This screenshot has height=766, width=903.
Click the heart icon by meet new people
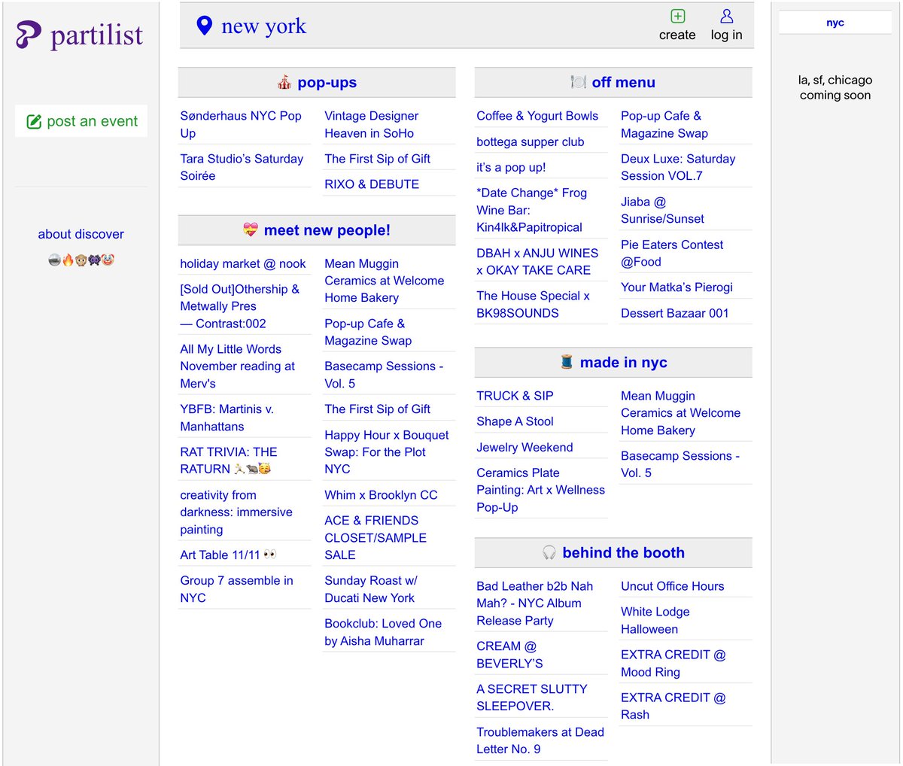pyautogui.click(x=251, y=229)
